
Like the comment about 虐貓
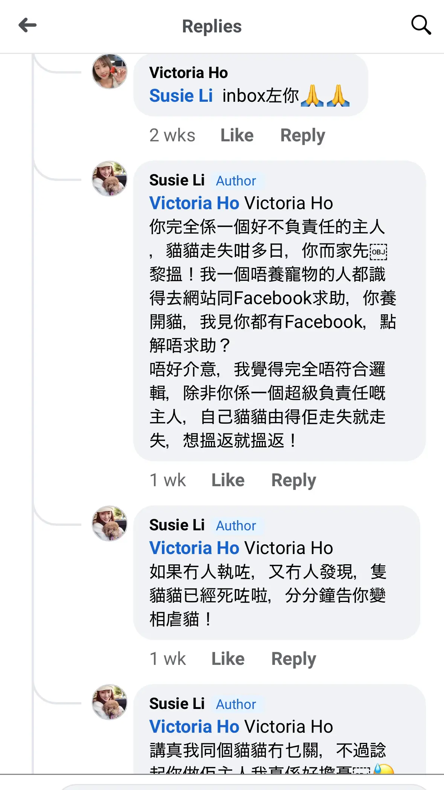(x=228, y=659)
